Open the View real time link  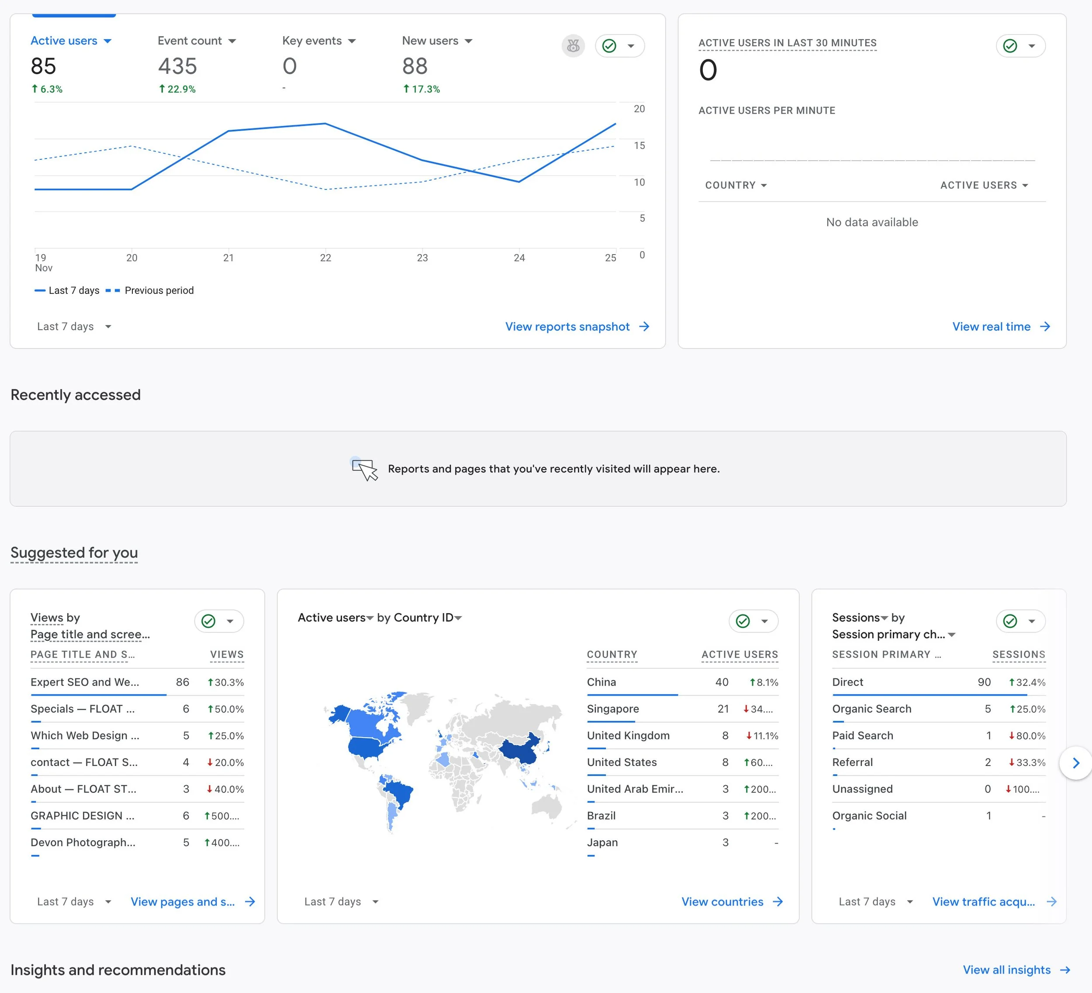[x=991, y=327]
